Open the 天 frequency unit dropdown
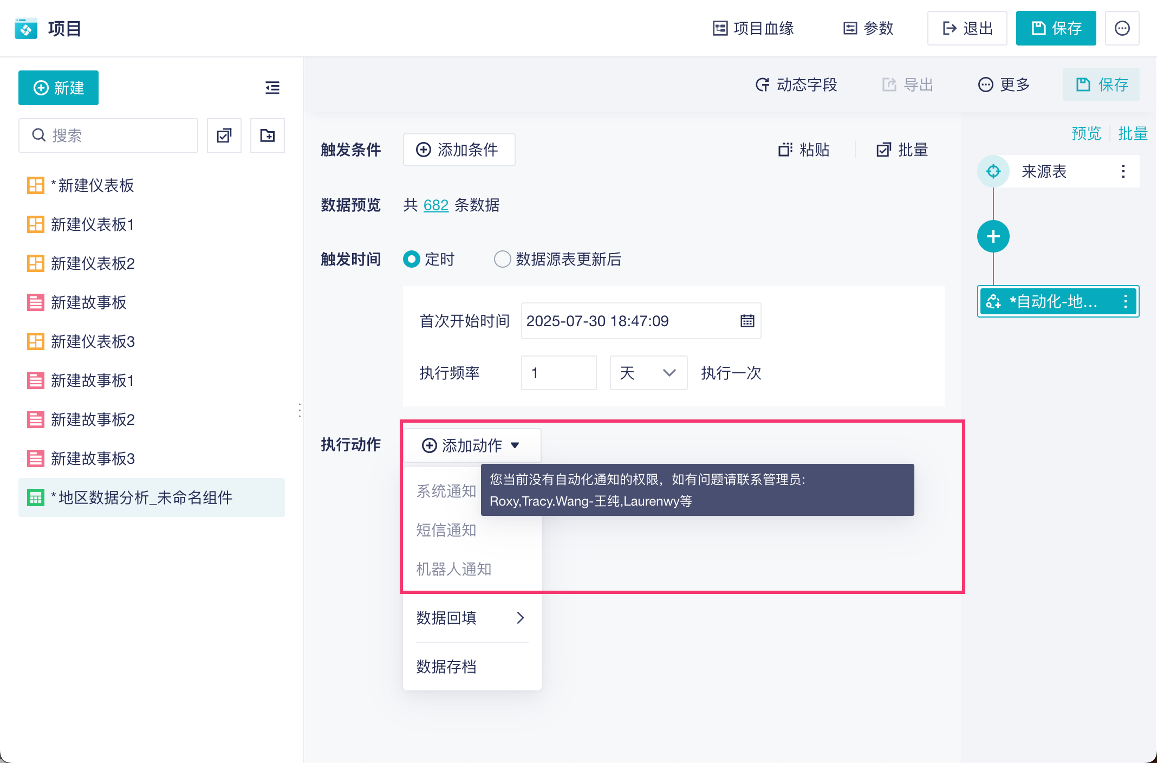This screenshot has width=1157, height=763. point(648,373)
